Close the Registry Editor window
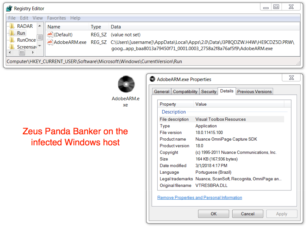This screenshot has height=227, width=306. click(x=291, y=7)
